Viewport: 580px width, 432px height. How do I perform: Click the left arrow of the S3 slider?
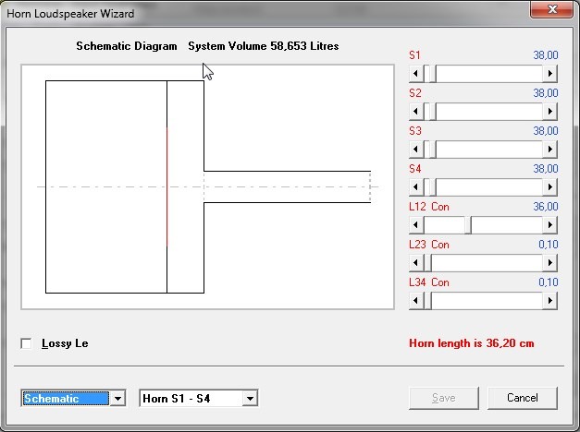point(416,150)
